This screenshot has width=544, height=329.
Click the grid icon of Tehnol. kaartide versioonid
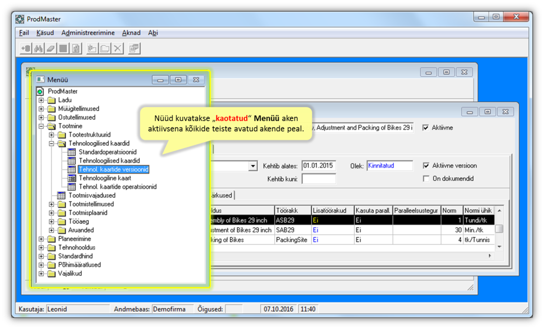point(71,169)
